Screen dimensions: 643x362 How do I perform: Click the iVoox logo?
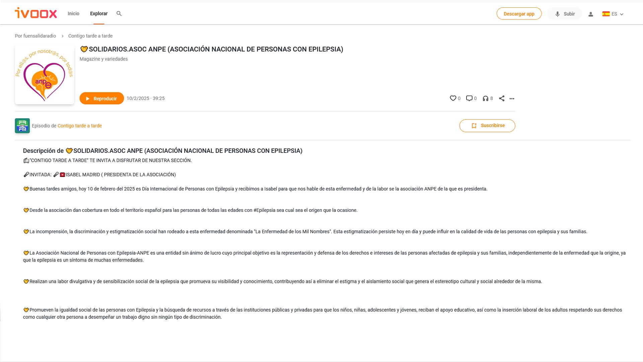pyautogui.click(x=36, y=13)
